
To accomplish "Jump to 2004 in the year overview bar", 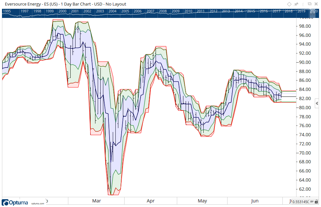I will [x=112, y=11].
